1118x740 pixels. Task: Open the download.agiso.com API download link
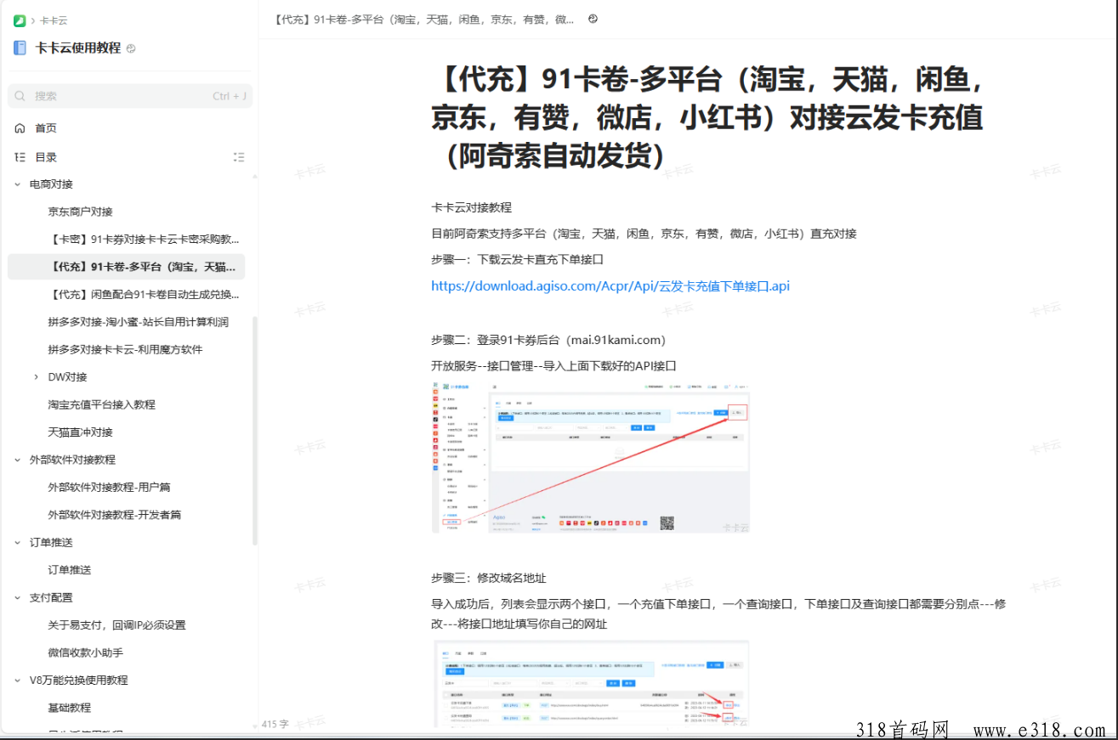coord(610,286)
